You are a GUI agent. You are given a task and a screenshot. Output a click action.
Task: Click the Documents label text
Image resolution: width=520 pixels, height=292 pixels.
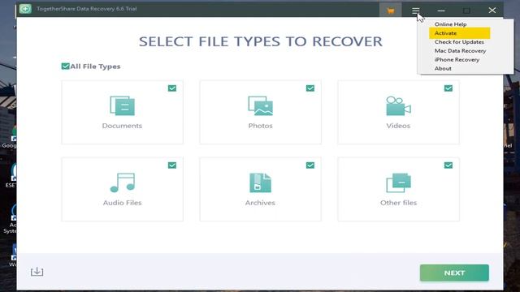[x=122, y=126]
